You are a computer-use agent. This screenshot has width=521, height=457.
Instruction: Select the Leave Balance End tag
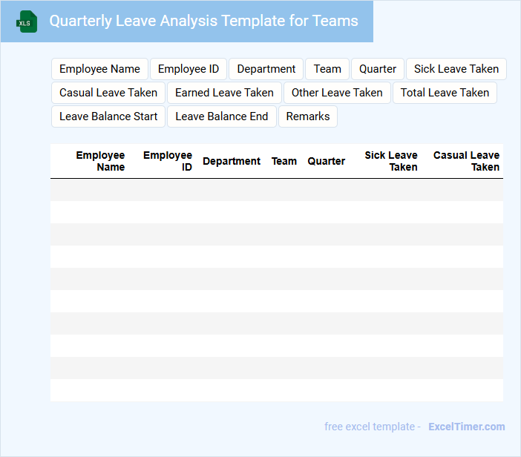pos(222,116)
